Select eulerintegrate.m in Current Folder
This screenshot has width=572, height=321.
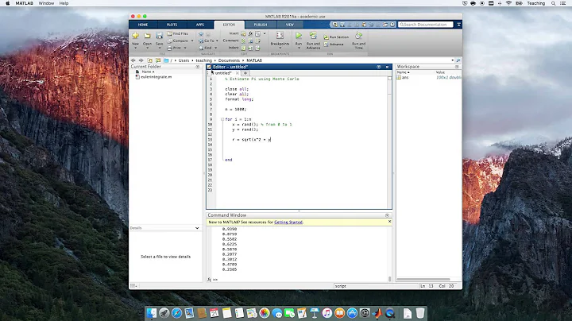pos(157,77)
